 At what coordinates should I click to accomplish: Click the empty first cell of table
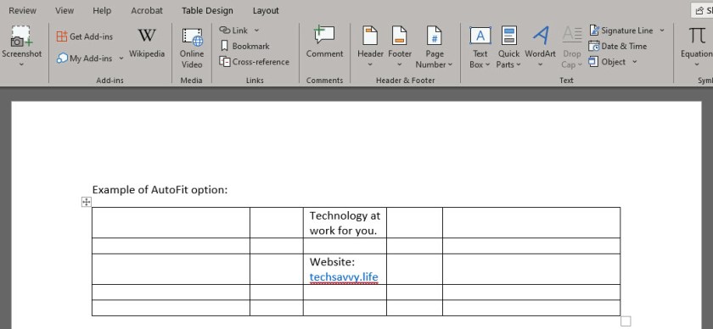171,223
